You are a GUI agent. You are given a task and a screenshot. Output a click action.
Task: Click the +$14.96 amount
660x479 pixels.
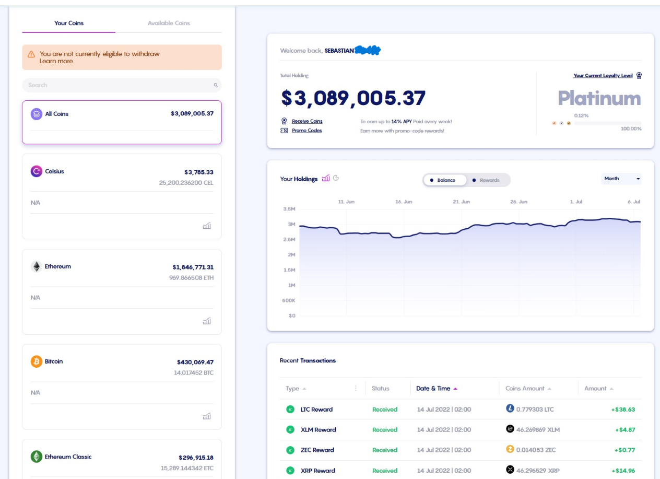click(623, 471)
